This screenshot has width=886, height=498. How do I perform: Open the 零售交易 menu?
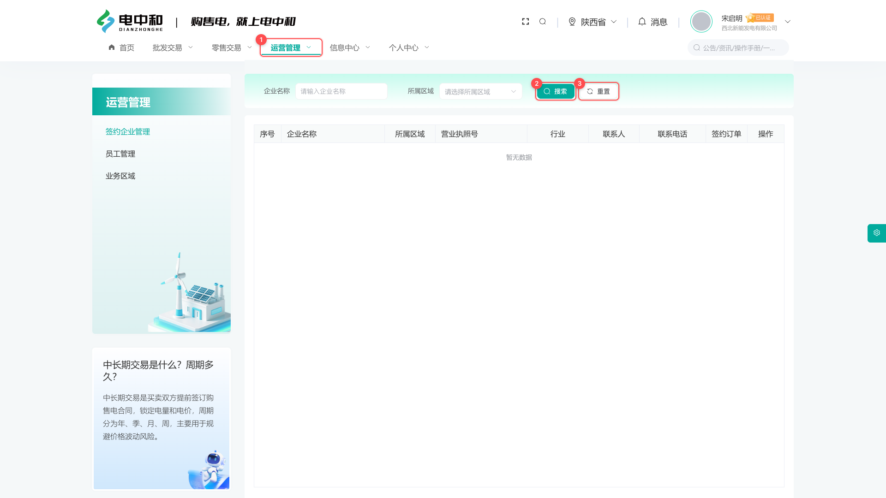[227, 47]
